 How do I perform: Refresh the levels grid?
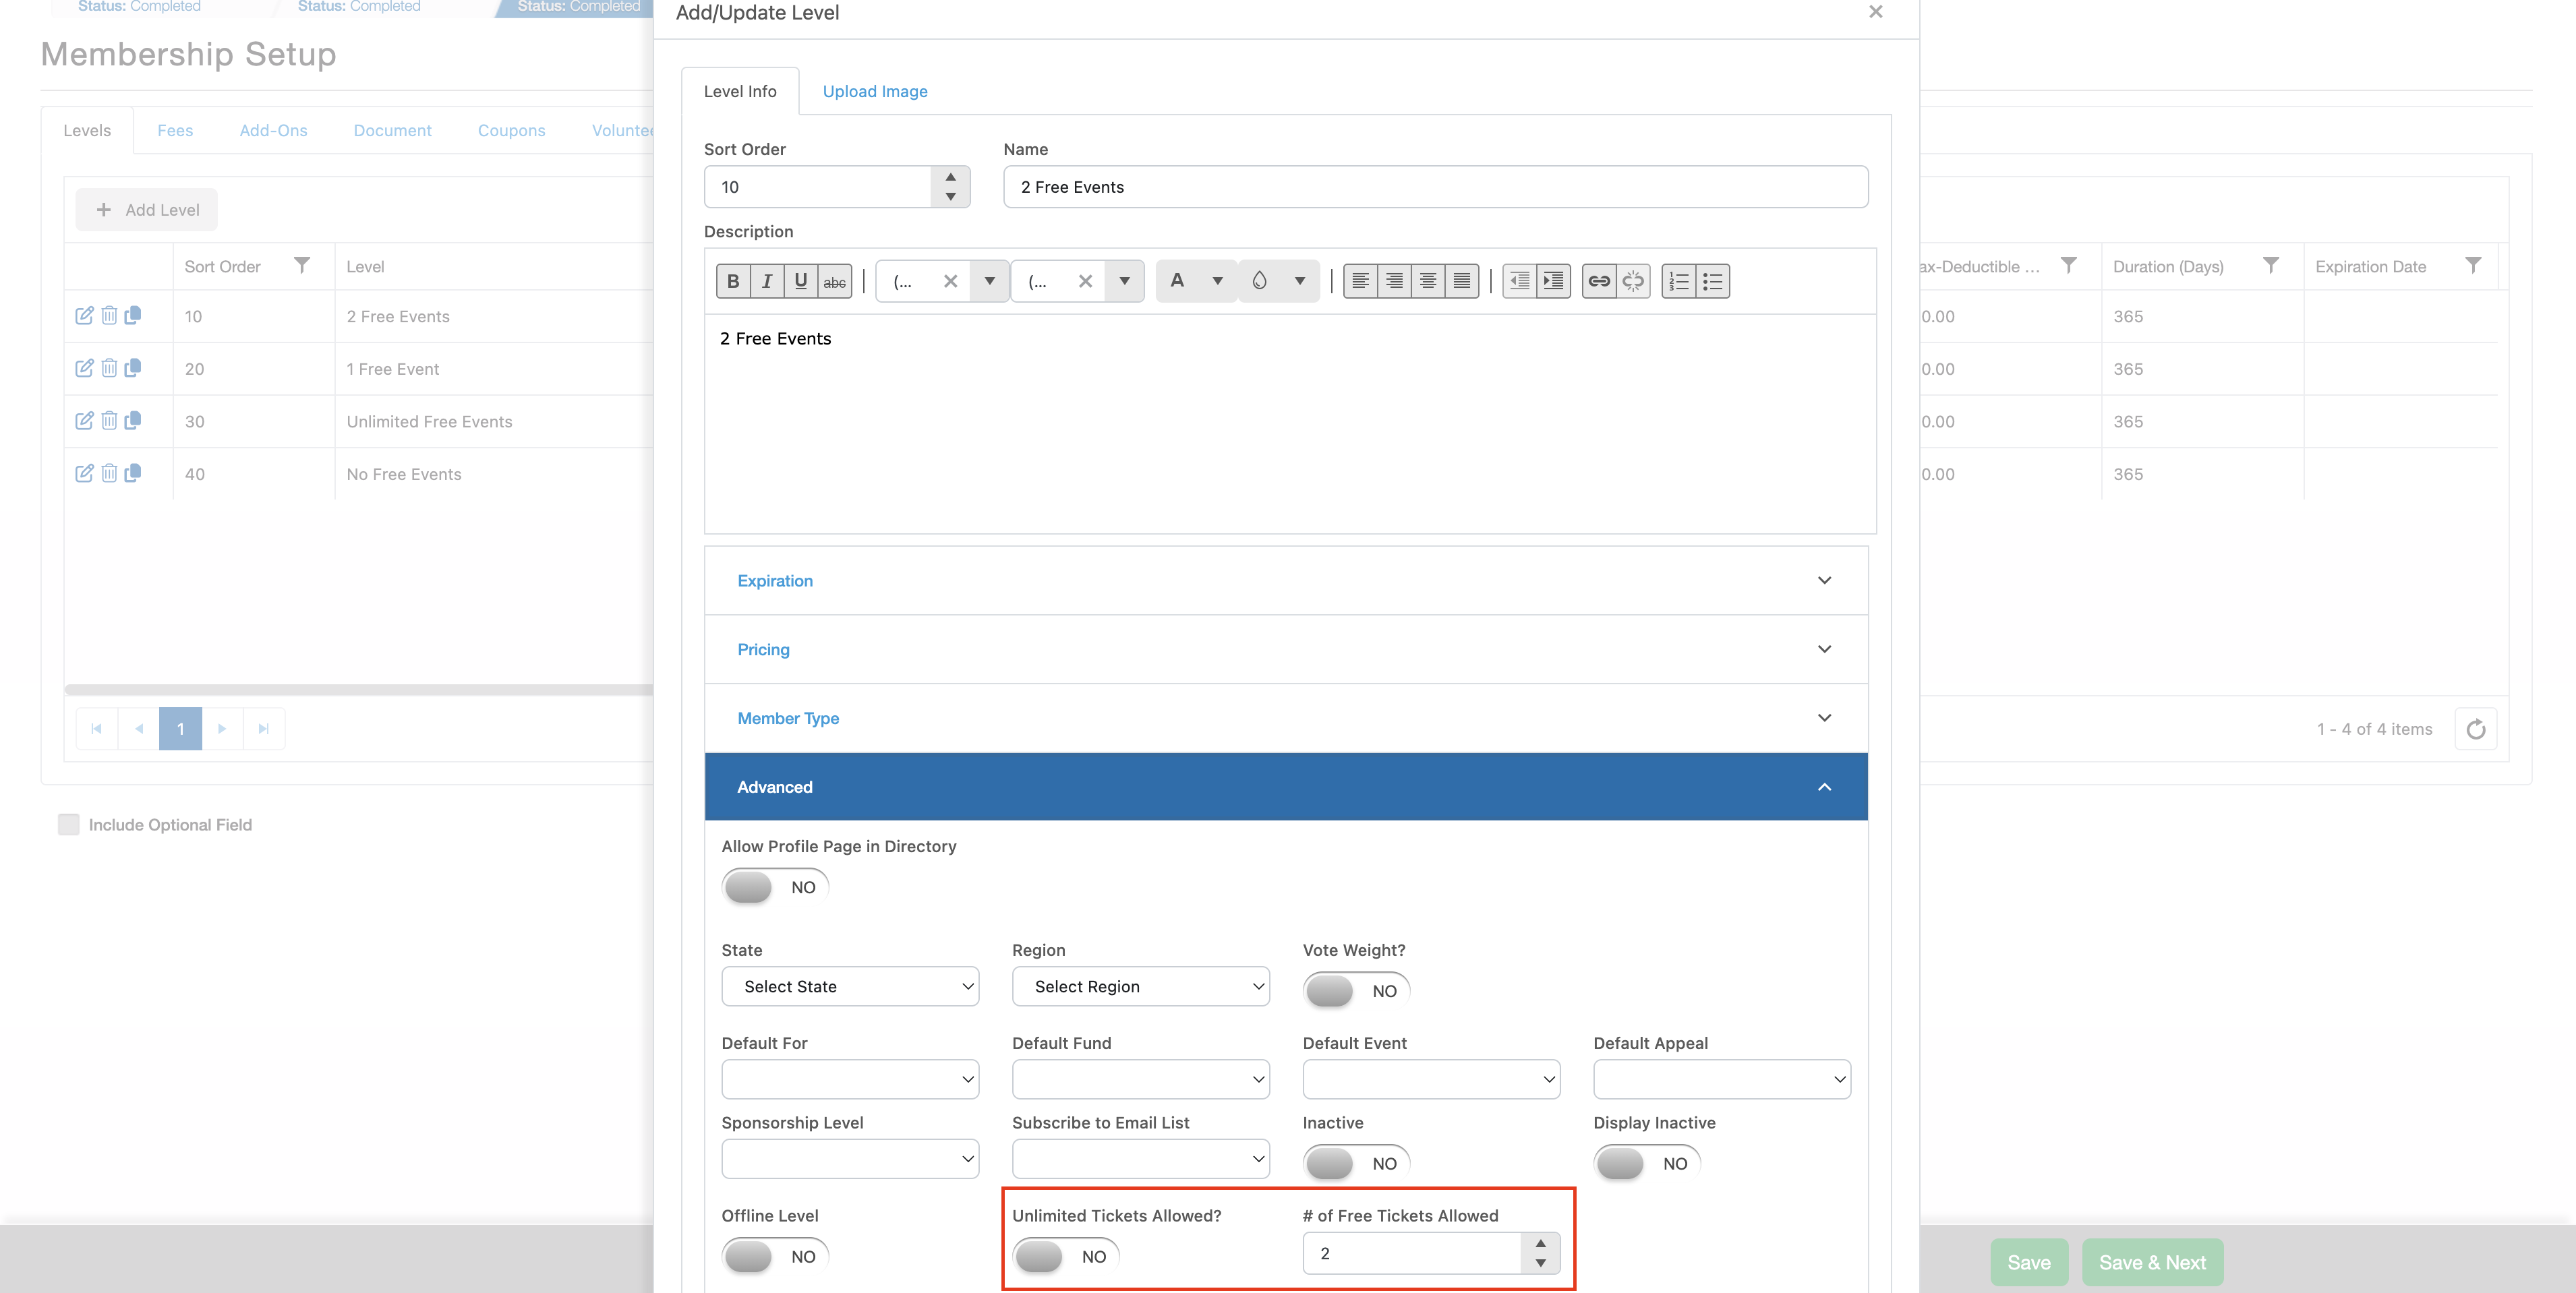pyautogui.click(x=2476, y=729)
